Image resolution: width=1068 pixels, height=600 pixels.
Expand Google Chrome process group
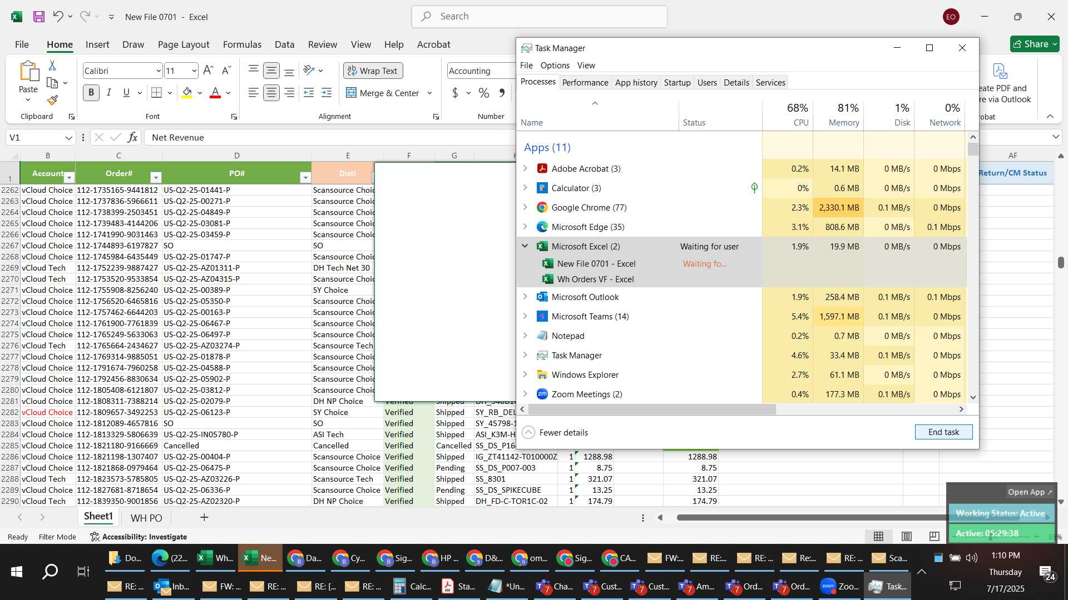[x=525, y=207]
